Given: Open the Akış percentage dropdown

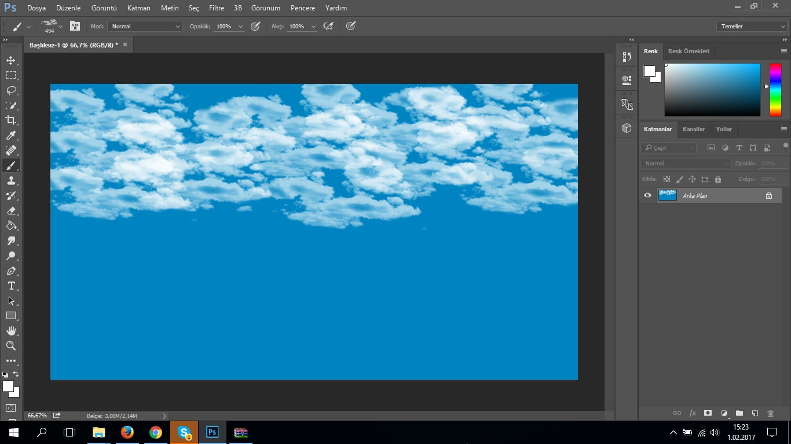Looking at the screenshot, I should [x=313, y=26].
